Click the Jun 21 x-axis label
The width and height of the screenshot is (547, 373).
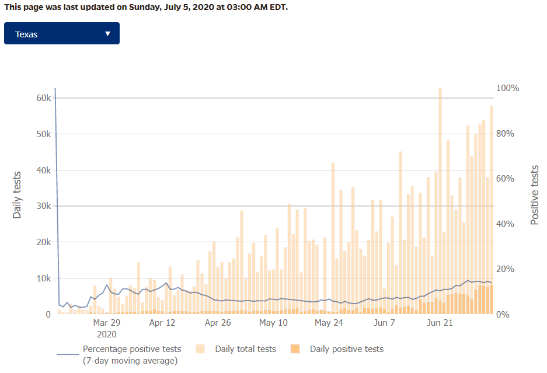click(x=440, y=322)
